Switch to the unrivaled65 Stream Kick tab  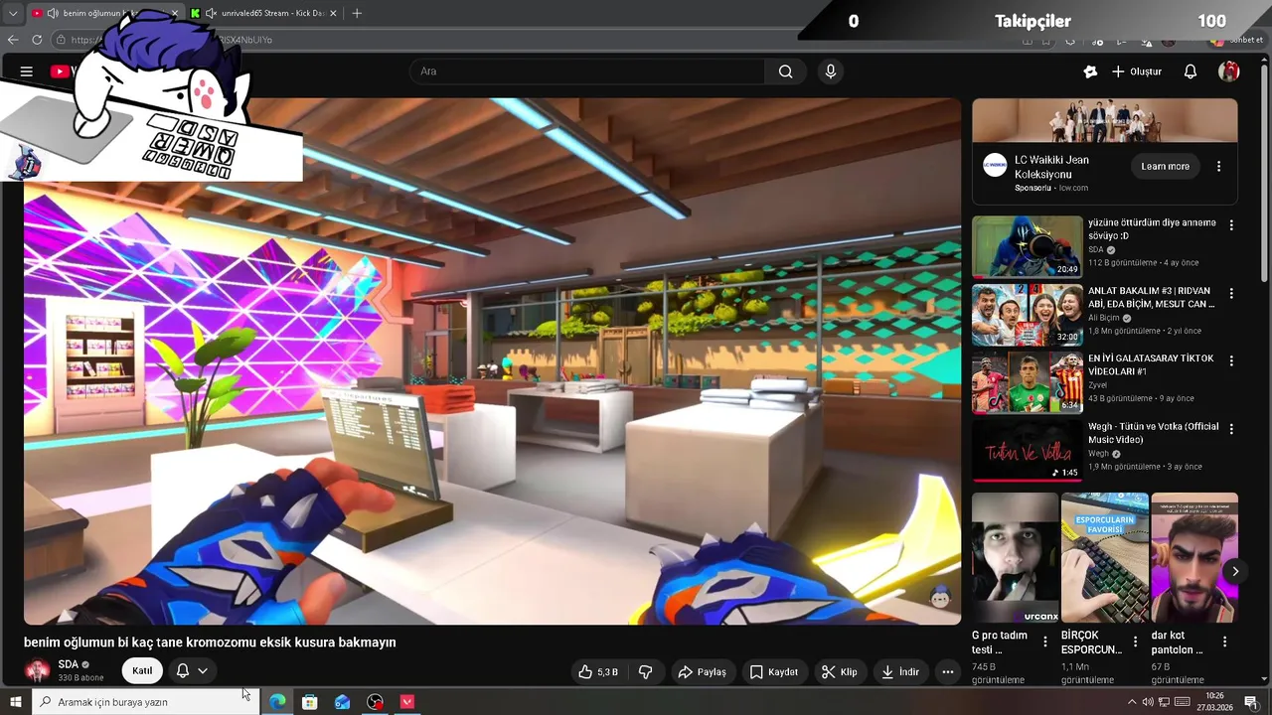click(x=264, y=13)
